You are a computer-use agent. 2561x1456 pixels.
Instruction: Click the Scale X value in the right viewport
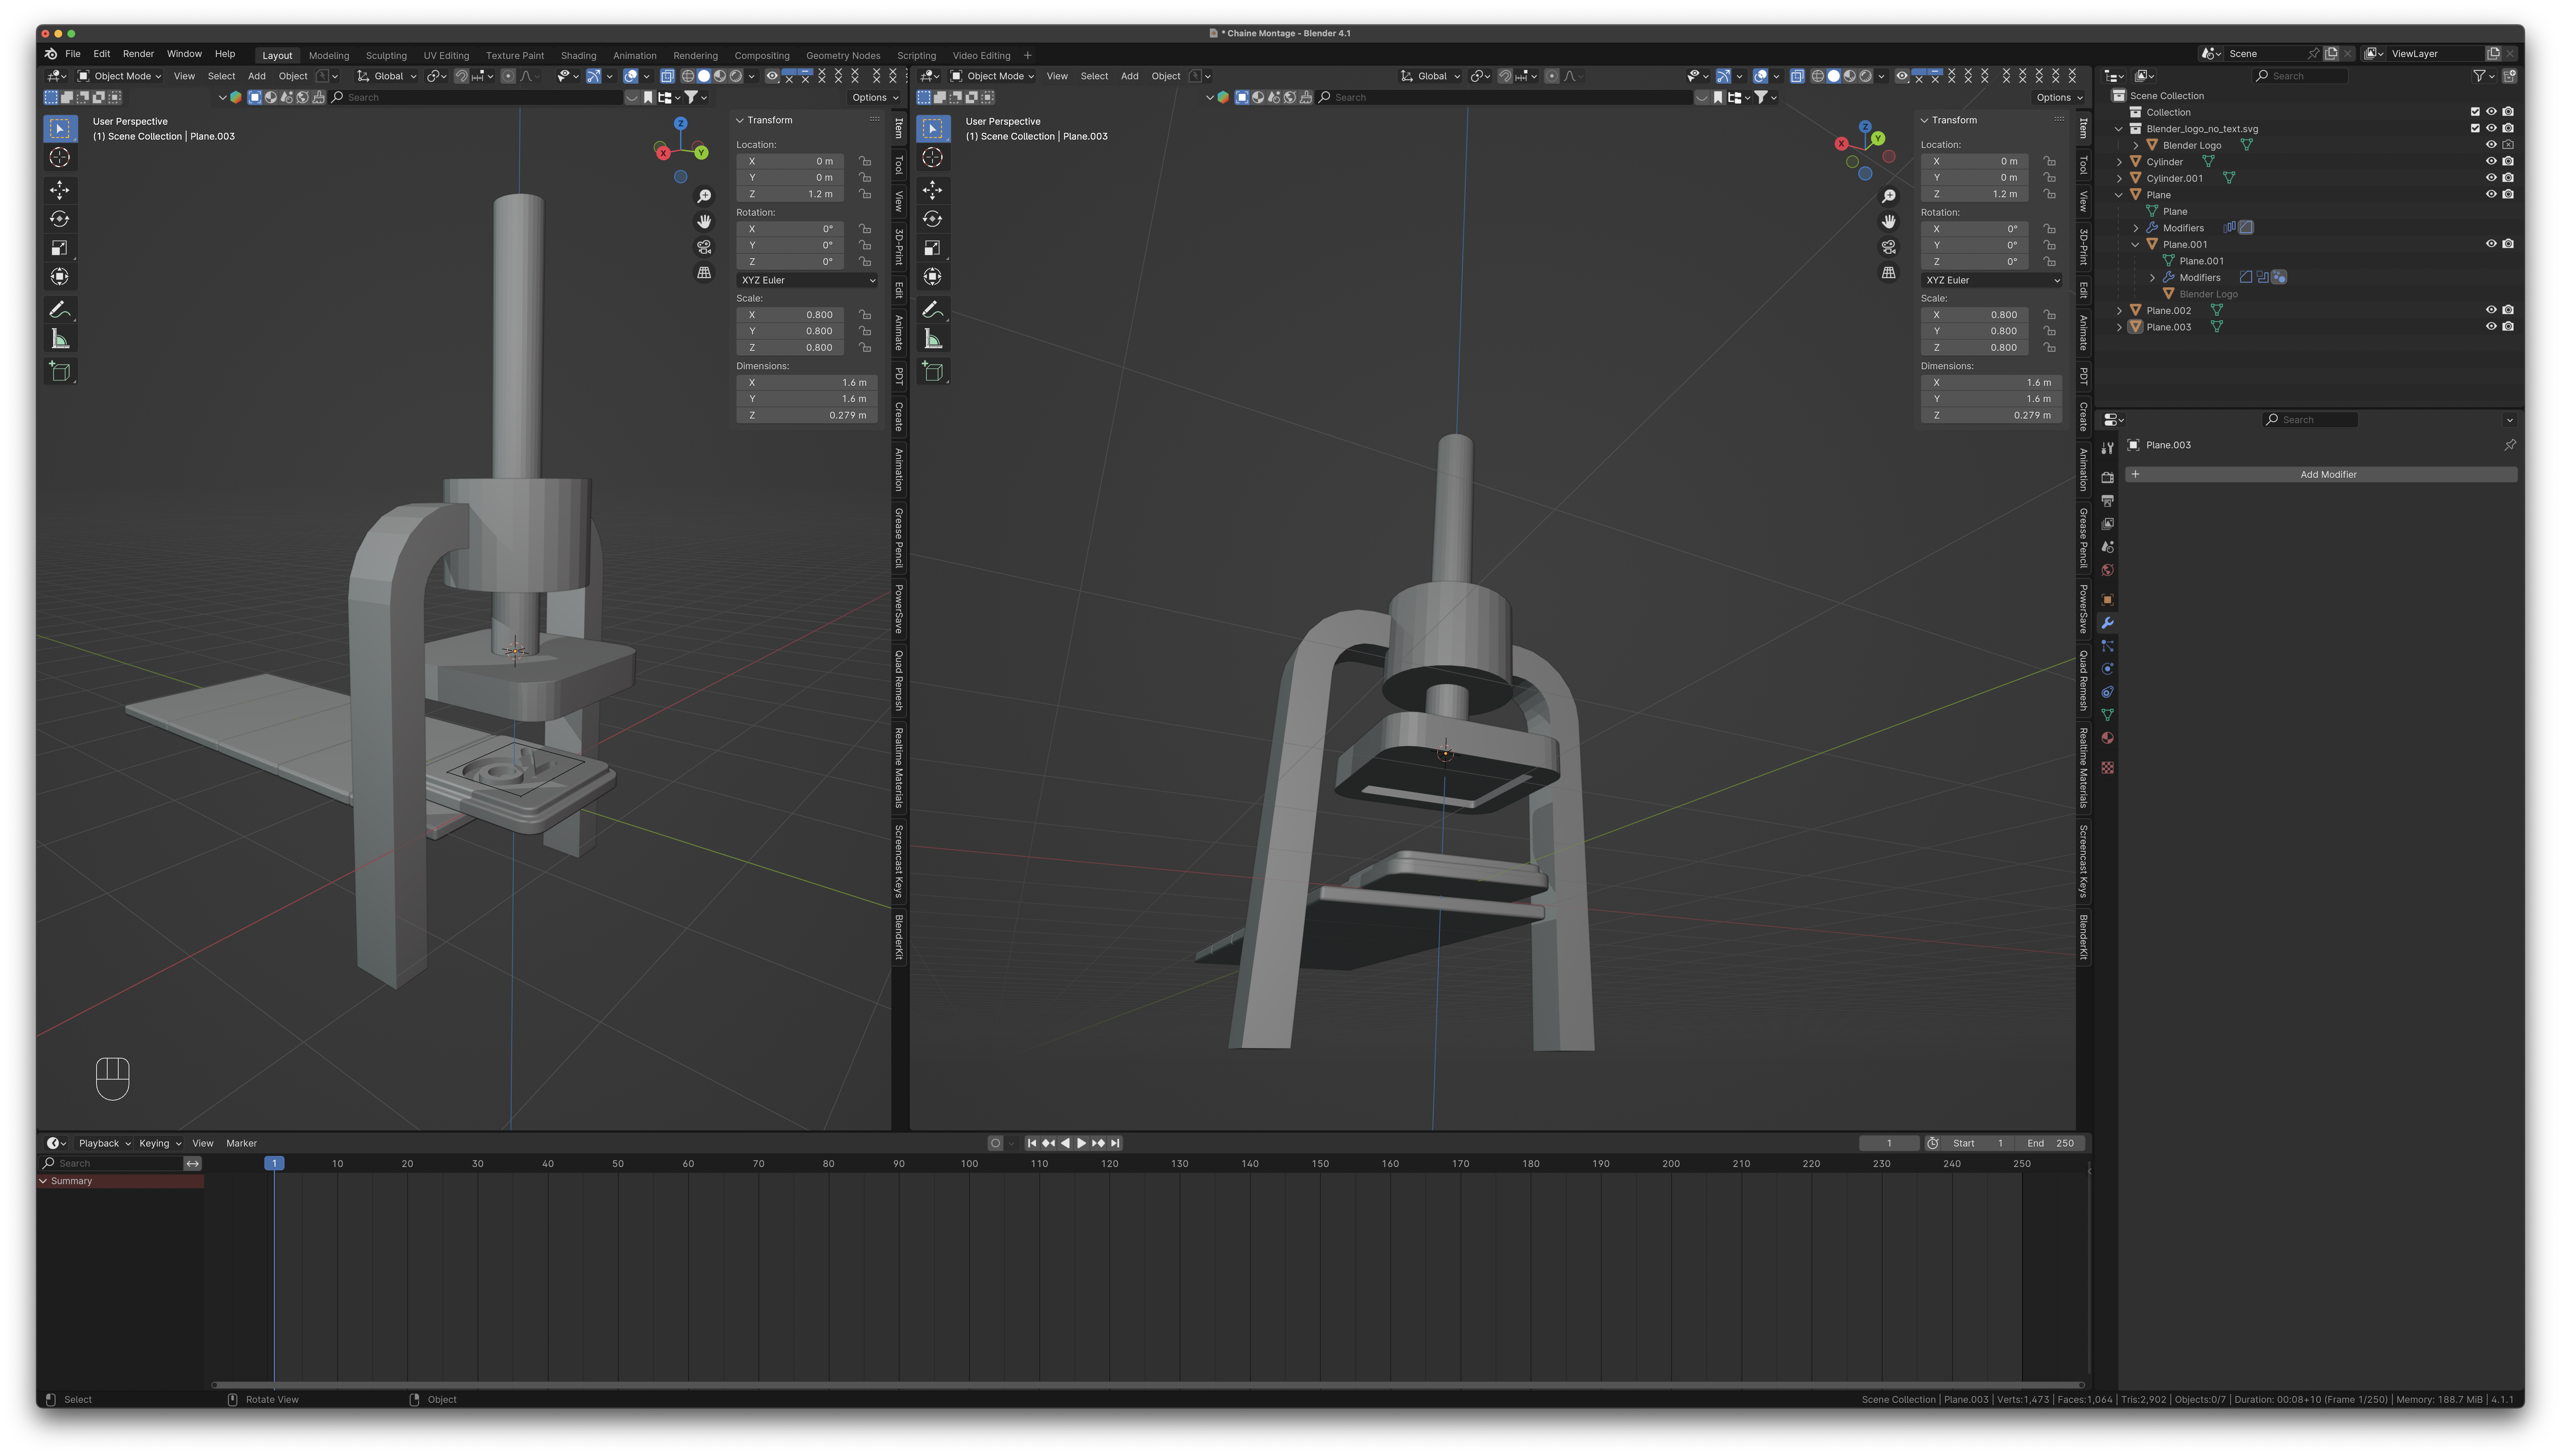click(x=1974, y=315)
